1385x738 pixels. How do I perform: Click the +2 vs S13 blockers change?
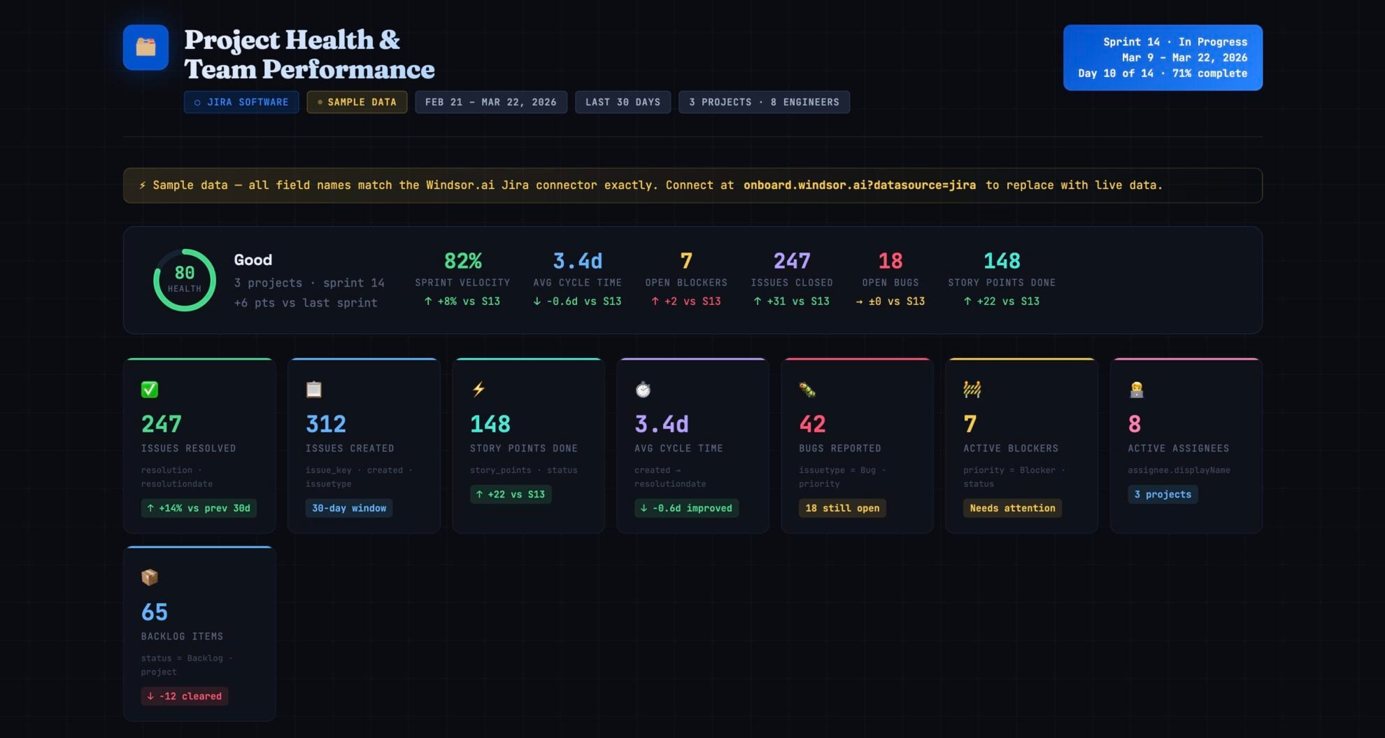point(686,301)
